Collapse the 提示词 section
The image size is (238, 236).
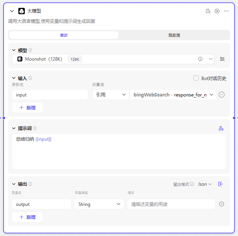tap(14, 128)
